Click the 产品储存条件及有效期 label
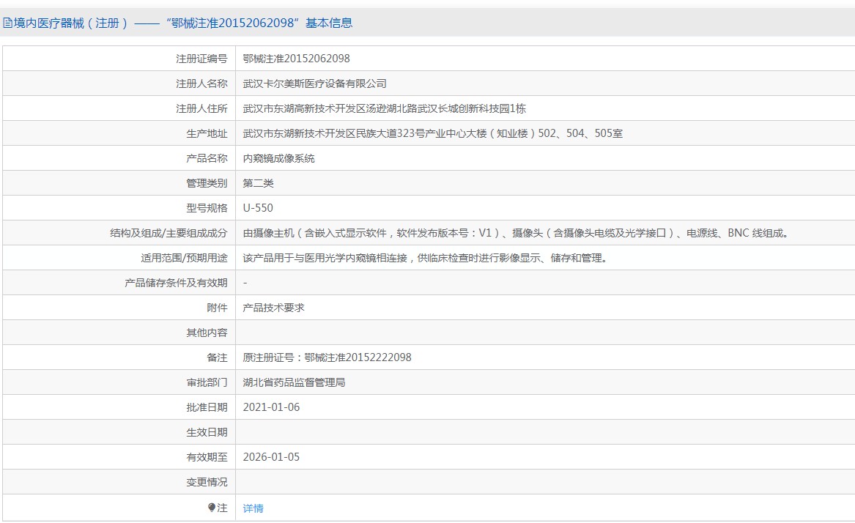 176,283
